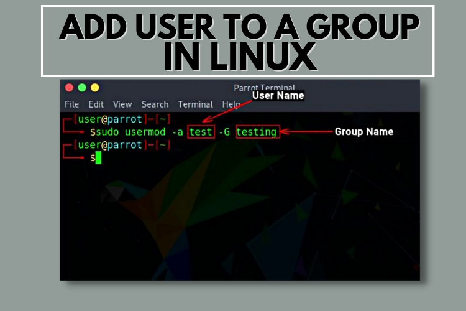The width and height of the screenshot is (466, 311).
Task: Click the Parrot Terminal title bar text
Action: pos(264,88)
